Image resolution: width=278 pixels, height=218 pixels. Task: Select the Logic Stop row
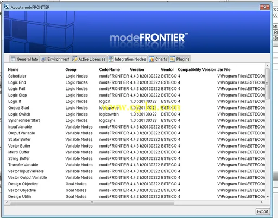(136, 95)
